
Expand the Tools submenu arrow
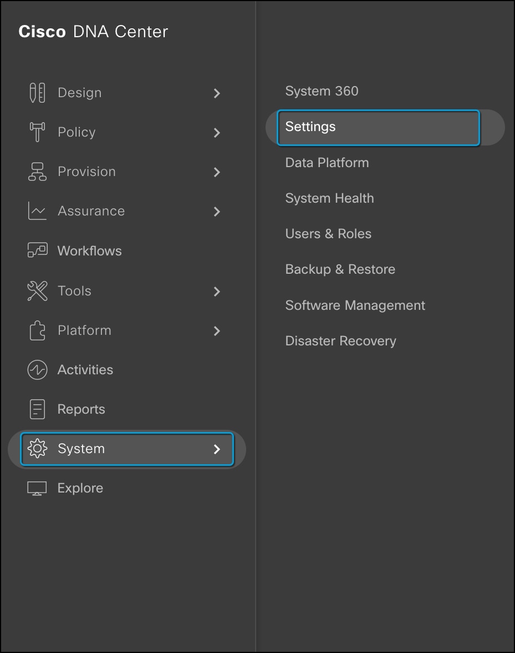[217, 292]
